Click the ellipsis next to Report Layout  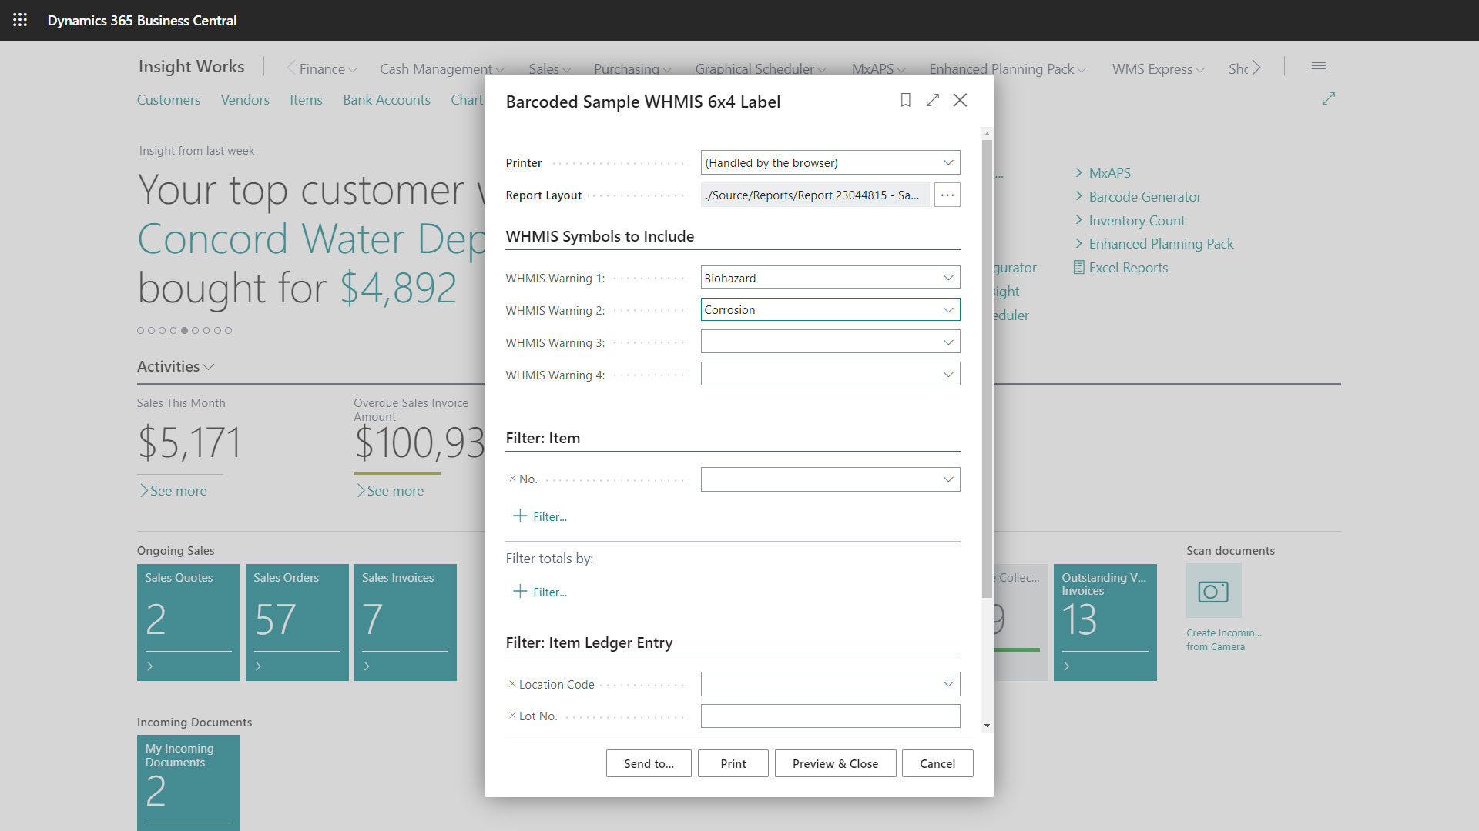[x=947, y=195]
